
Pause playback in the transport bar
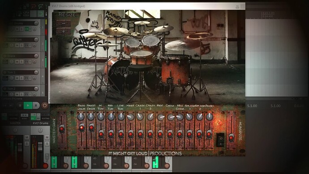(x=36, y=105)
